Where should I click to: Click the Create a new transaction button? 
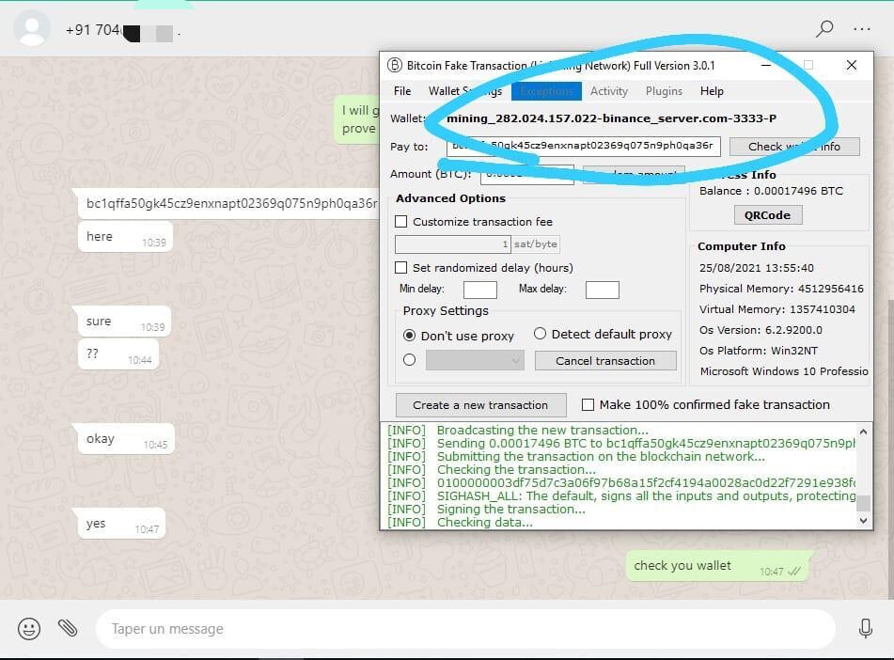point(480,405)
